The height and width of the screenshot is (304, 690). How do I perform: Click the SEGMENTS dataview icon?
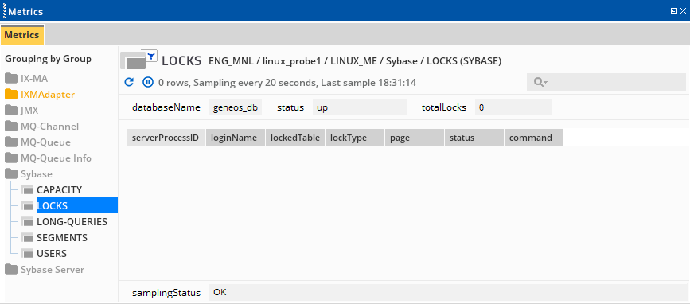(27, 238)
